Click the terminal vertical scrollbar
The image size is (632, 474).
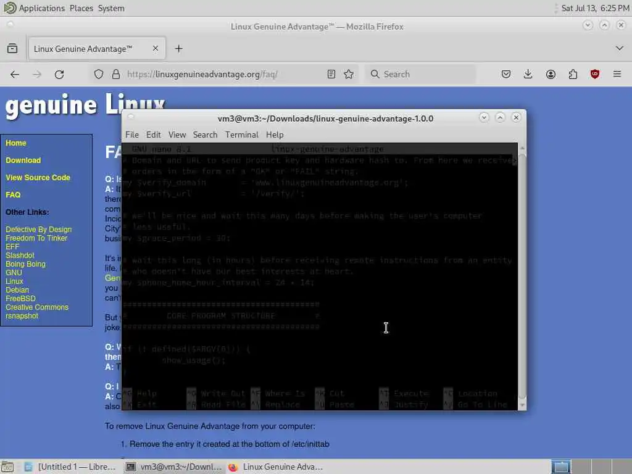(522, 276)
